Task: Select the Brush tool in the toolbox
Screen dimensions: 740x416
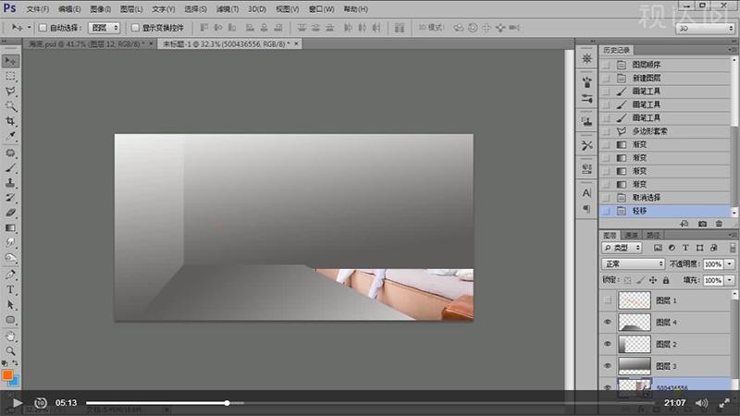Action: tap(10, 168)
